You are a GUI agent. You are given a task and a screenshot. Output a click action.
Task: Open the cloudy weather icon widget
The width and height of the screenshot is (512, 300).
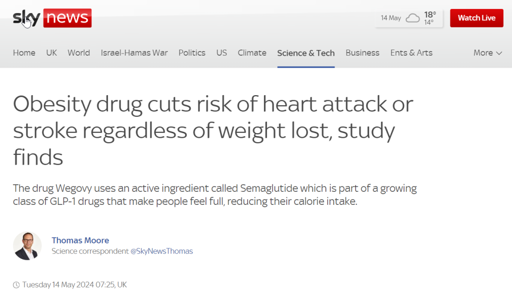pyautogui.click(x=412, y=18)
